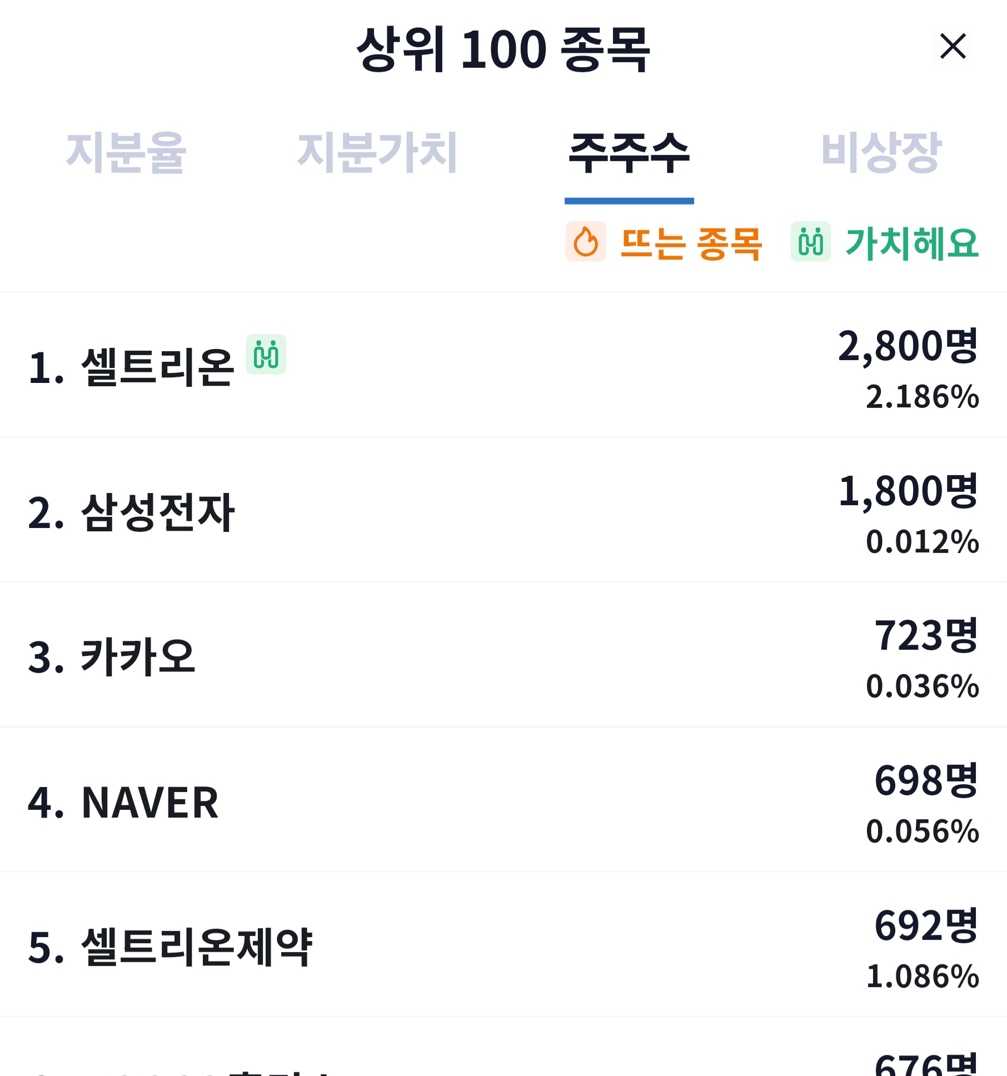Tap the 2,800명 shareholder count
Viewport: 1007px width, 1076px height.
coord(908,346)
